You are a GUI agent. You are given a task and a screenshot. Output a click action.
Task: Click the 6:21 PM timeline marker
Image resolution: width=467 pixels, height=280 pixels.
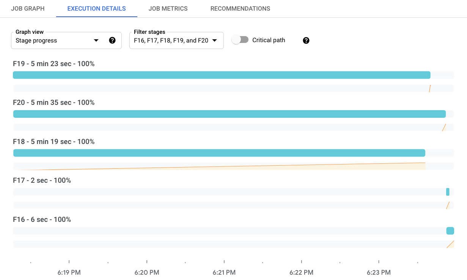tap(224, 272)
